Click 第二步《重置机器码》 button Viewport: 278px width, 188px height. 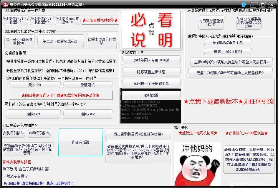pos(60,41)
